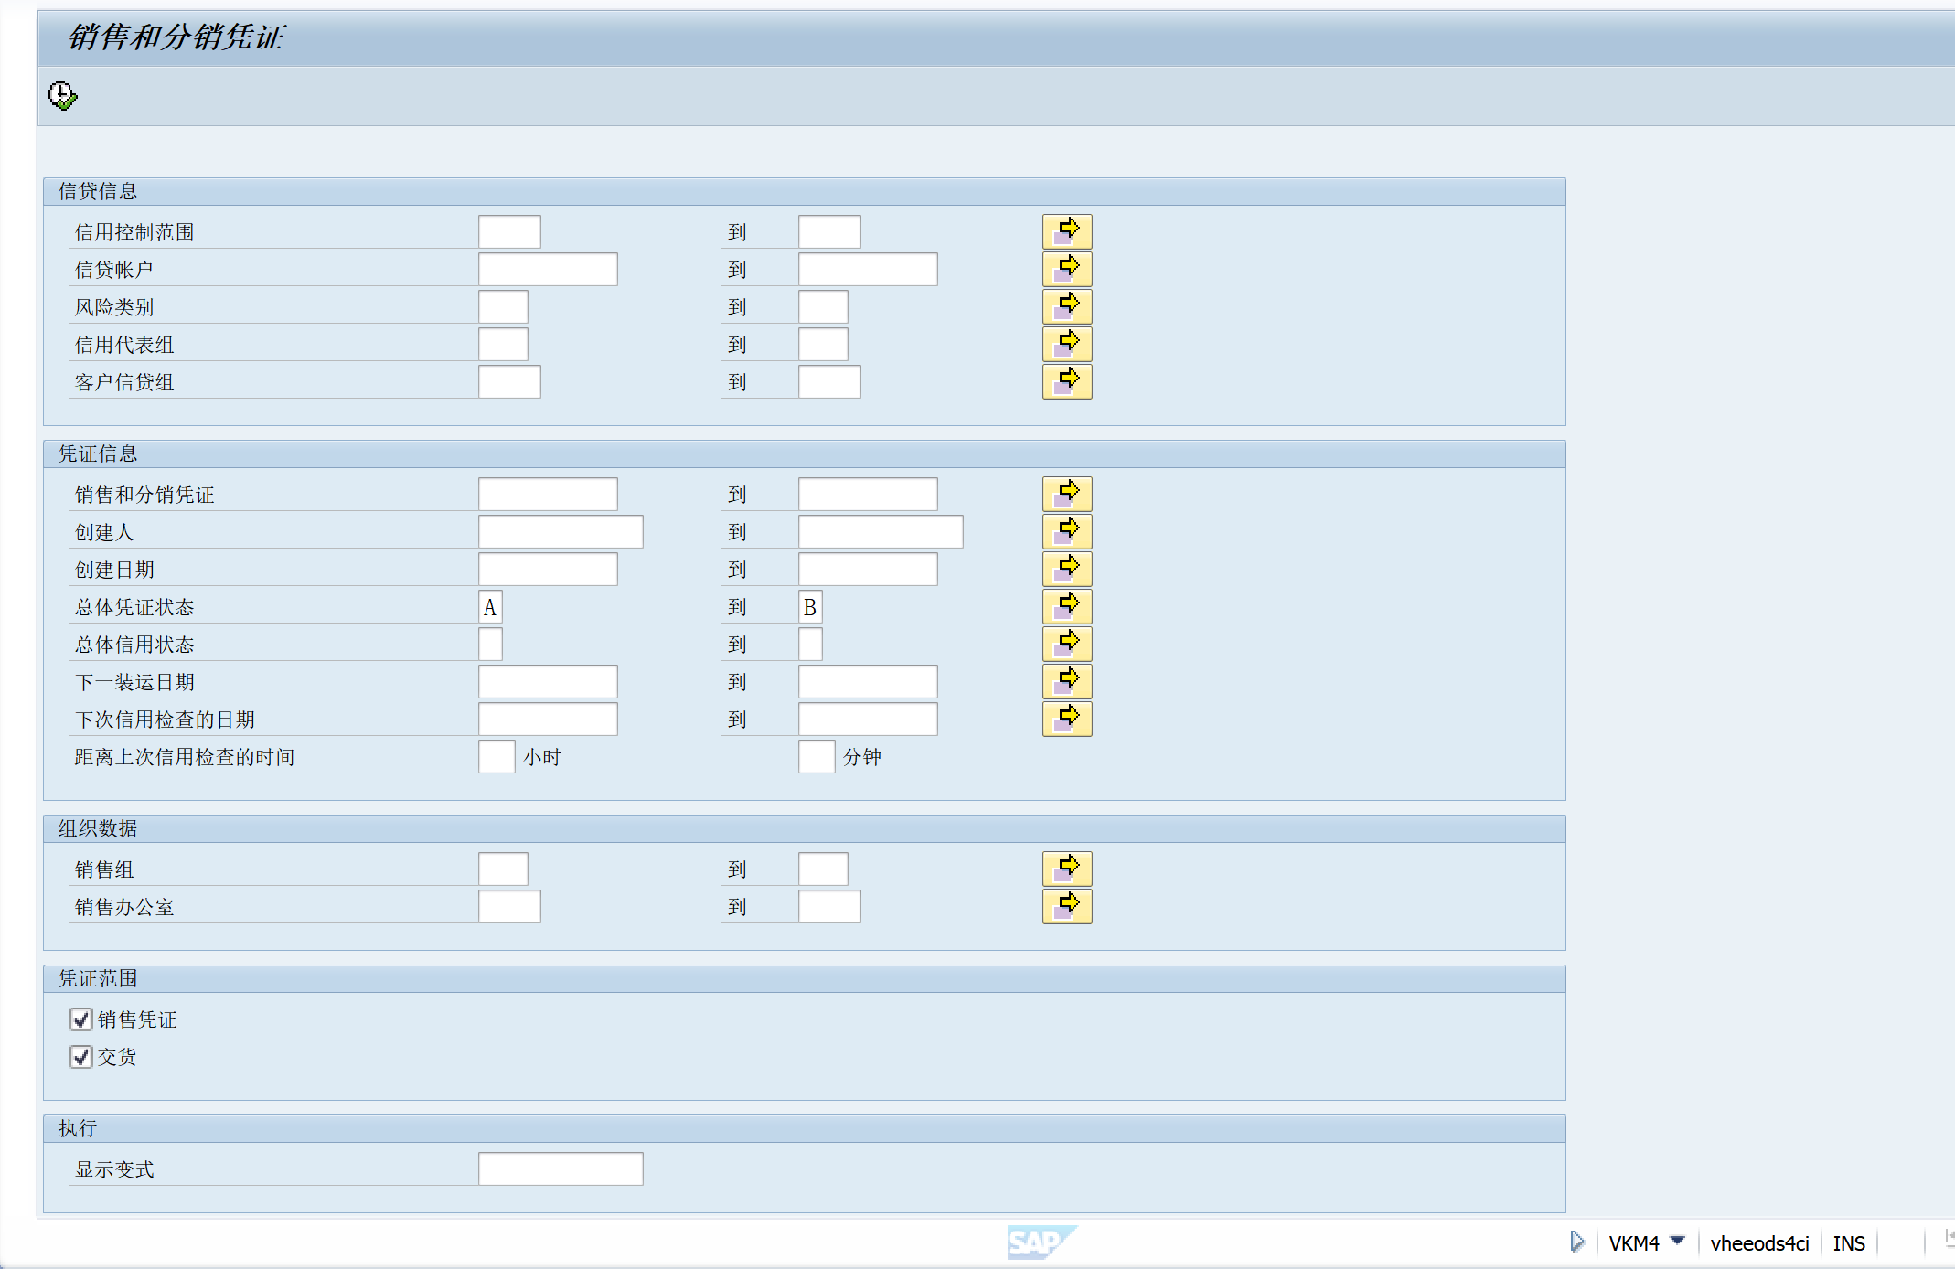Click the 创建人 to field
Image resolution: width=1955 pixels, height=1269 pixels.
point(881,531)
